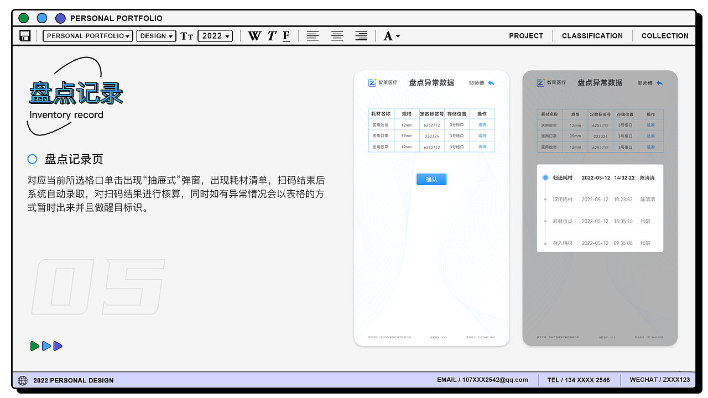
Task: Open the PERSONAL PORTFOLIO dropdown
Action: 87,35
